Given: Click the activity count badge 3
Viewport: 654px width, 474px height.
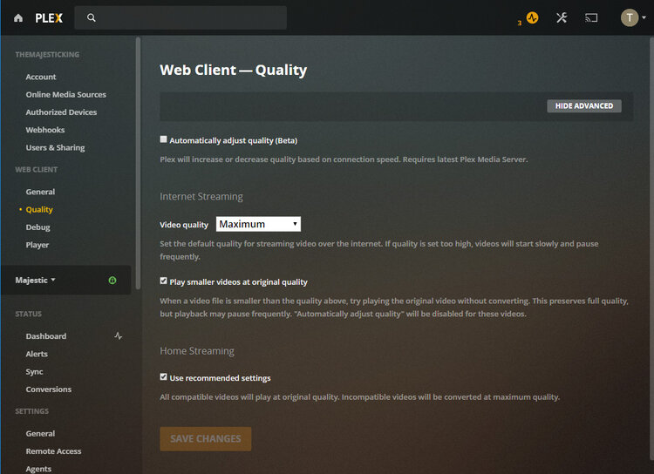Looking at the screenshot, I should point(520,24).
